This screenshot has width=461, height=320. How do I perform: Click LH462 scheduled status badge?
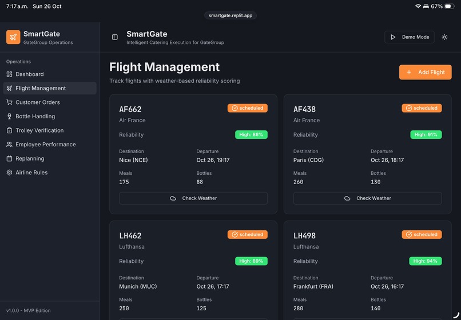[x=248, y=234]
